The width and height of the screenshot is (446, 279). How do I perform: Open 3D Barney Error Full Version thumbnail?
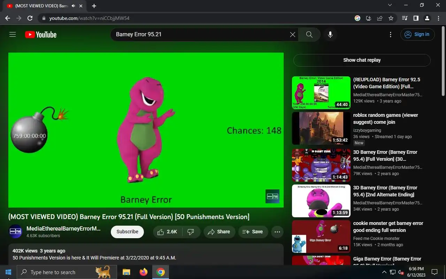(321, 165)
